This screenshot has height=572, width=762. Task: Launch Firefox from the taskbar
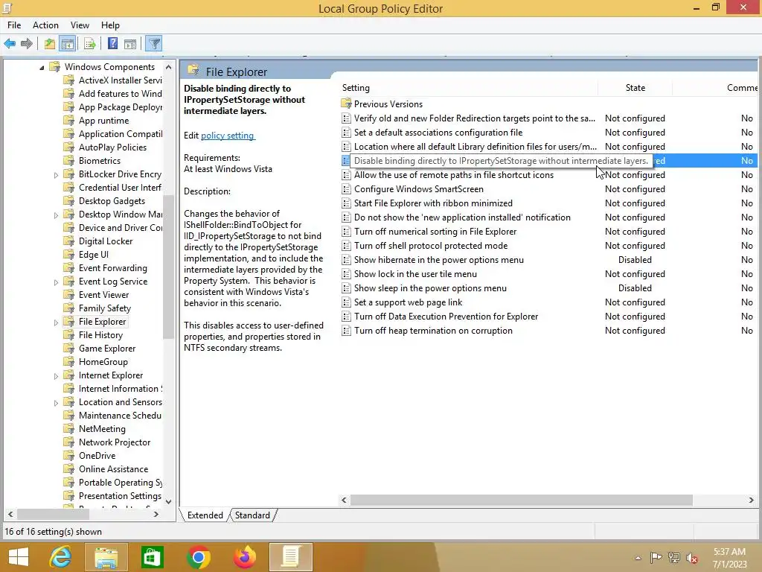tap(244, 557)
